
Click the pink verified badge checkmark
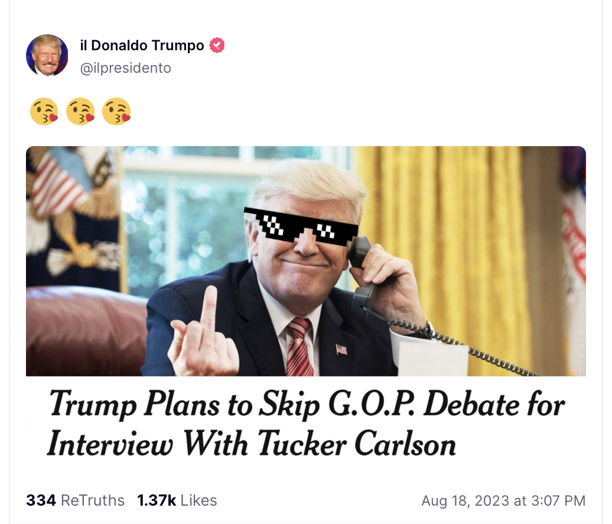217,45
